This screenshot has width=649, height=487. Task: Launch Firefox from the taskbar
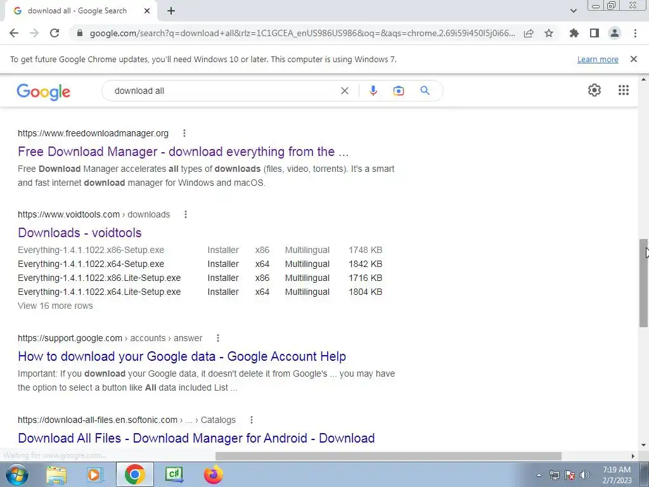point(214,474)
